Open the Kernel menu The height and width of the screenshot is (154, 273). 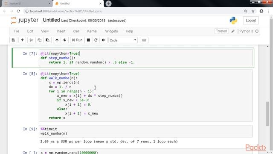click(92, 31)
